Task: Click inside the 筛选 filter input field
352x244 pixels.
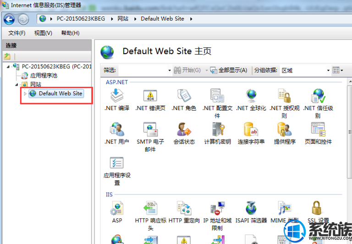Action: click(143, 70)
